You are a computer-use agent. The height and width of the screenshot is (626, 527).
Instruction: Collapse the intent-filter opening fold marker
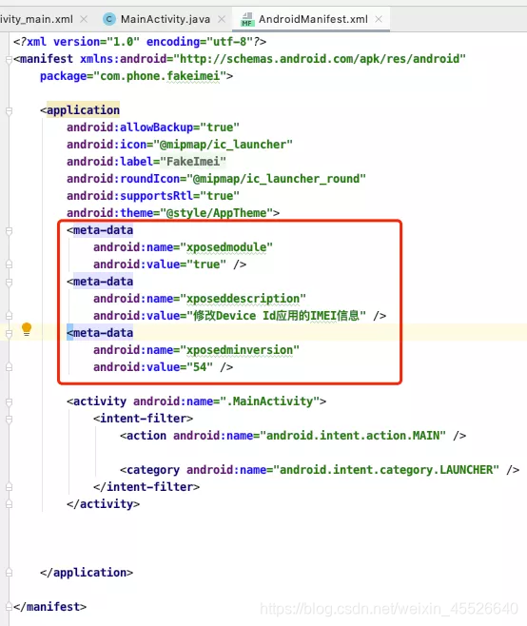click(9, 419)
